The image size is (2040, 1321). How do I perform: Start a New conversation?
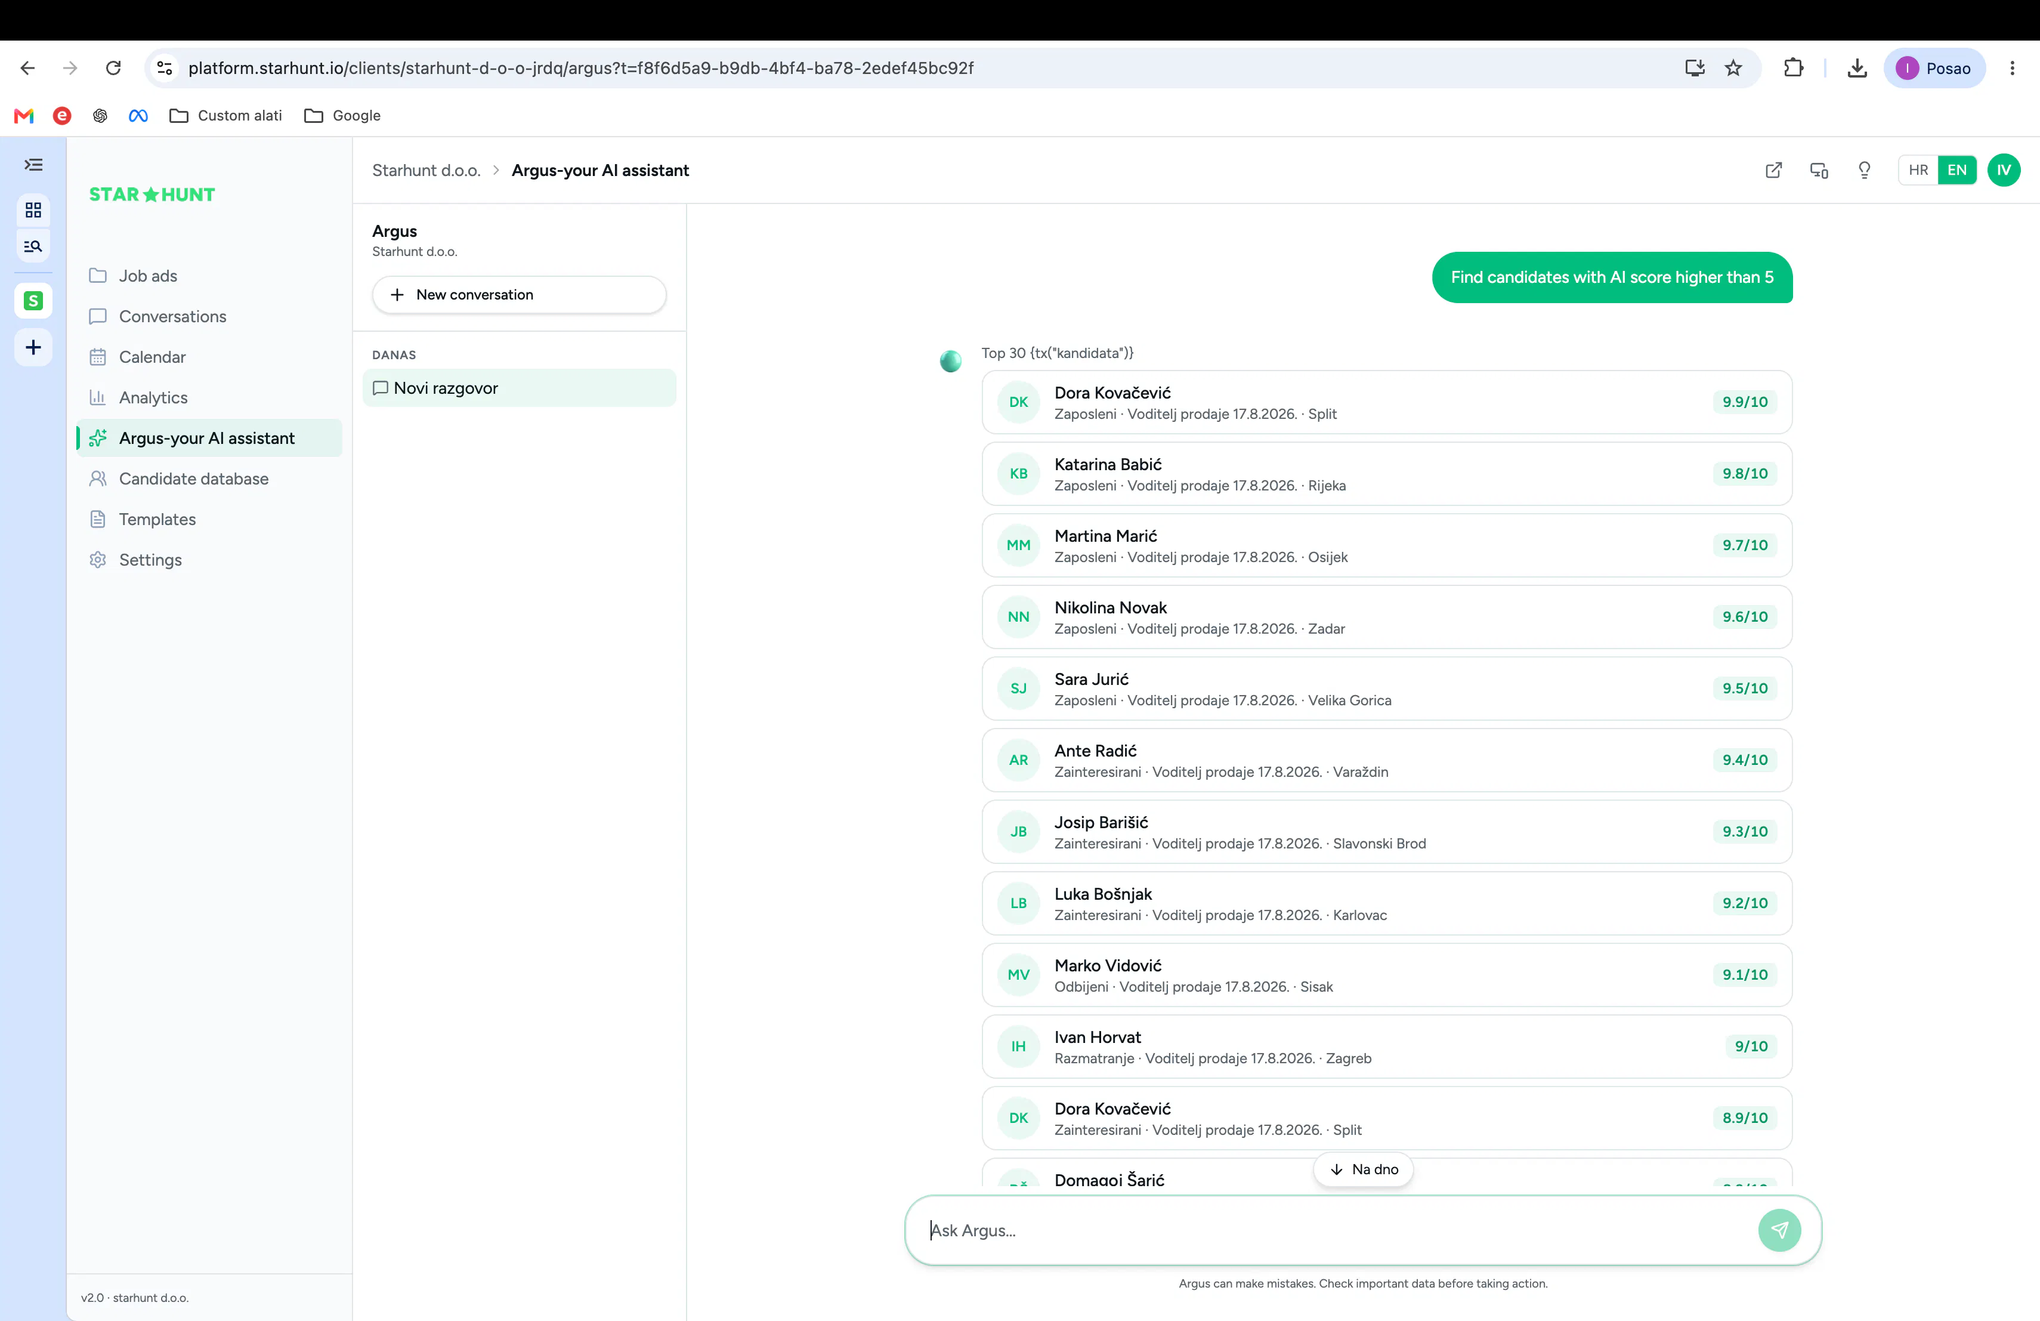pos(520,294)
